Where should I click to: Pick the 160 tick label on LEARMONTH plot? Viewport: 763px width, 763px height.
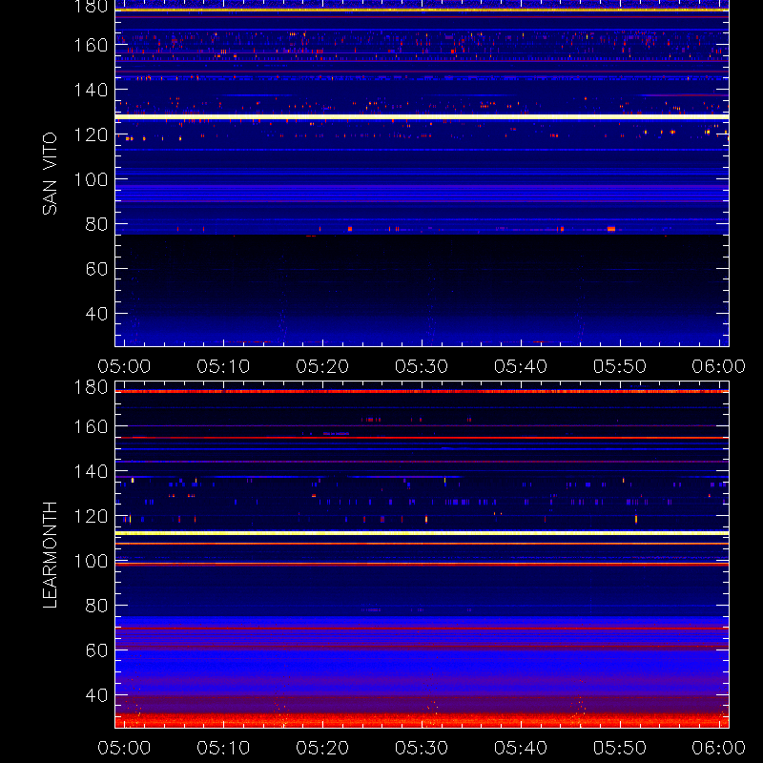[x=91, y=426]
